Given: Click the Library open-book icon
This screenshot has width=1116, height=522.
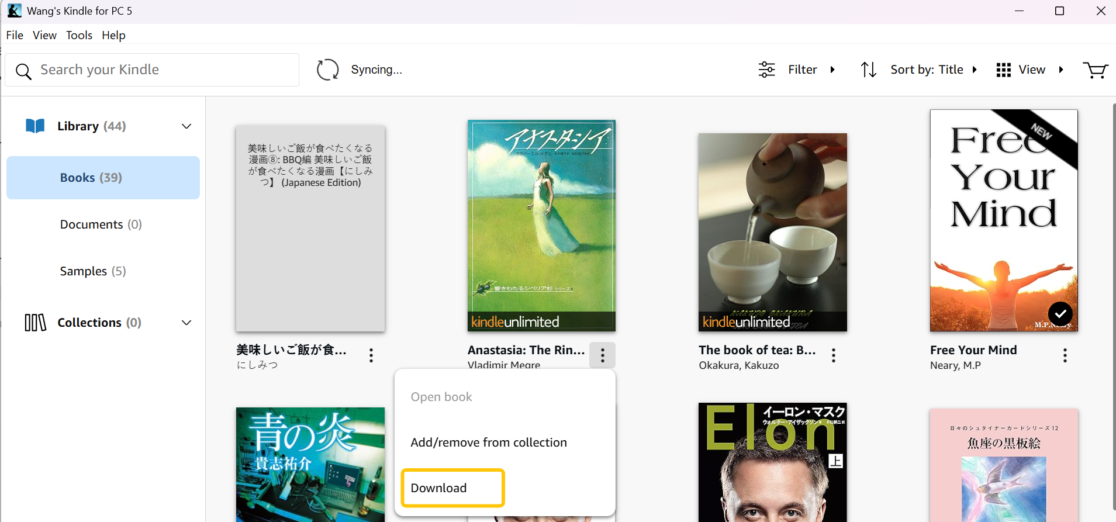Looking at the screenshot, I should coord(35,126).
